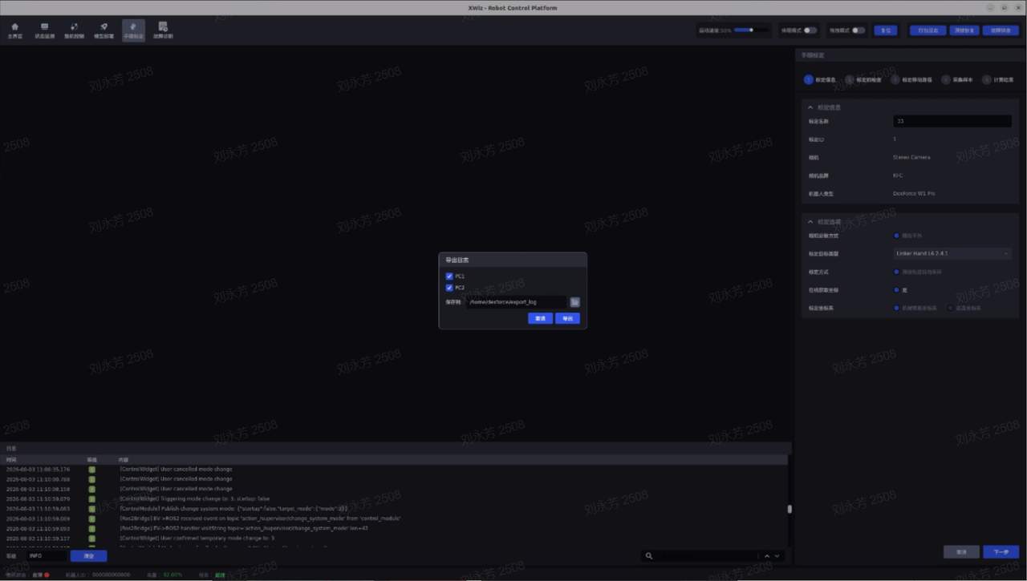Click the save path field /home/dexforce/export_log
The image size is (1027, 581).
point(517,302)
